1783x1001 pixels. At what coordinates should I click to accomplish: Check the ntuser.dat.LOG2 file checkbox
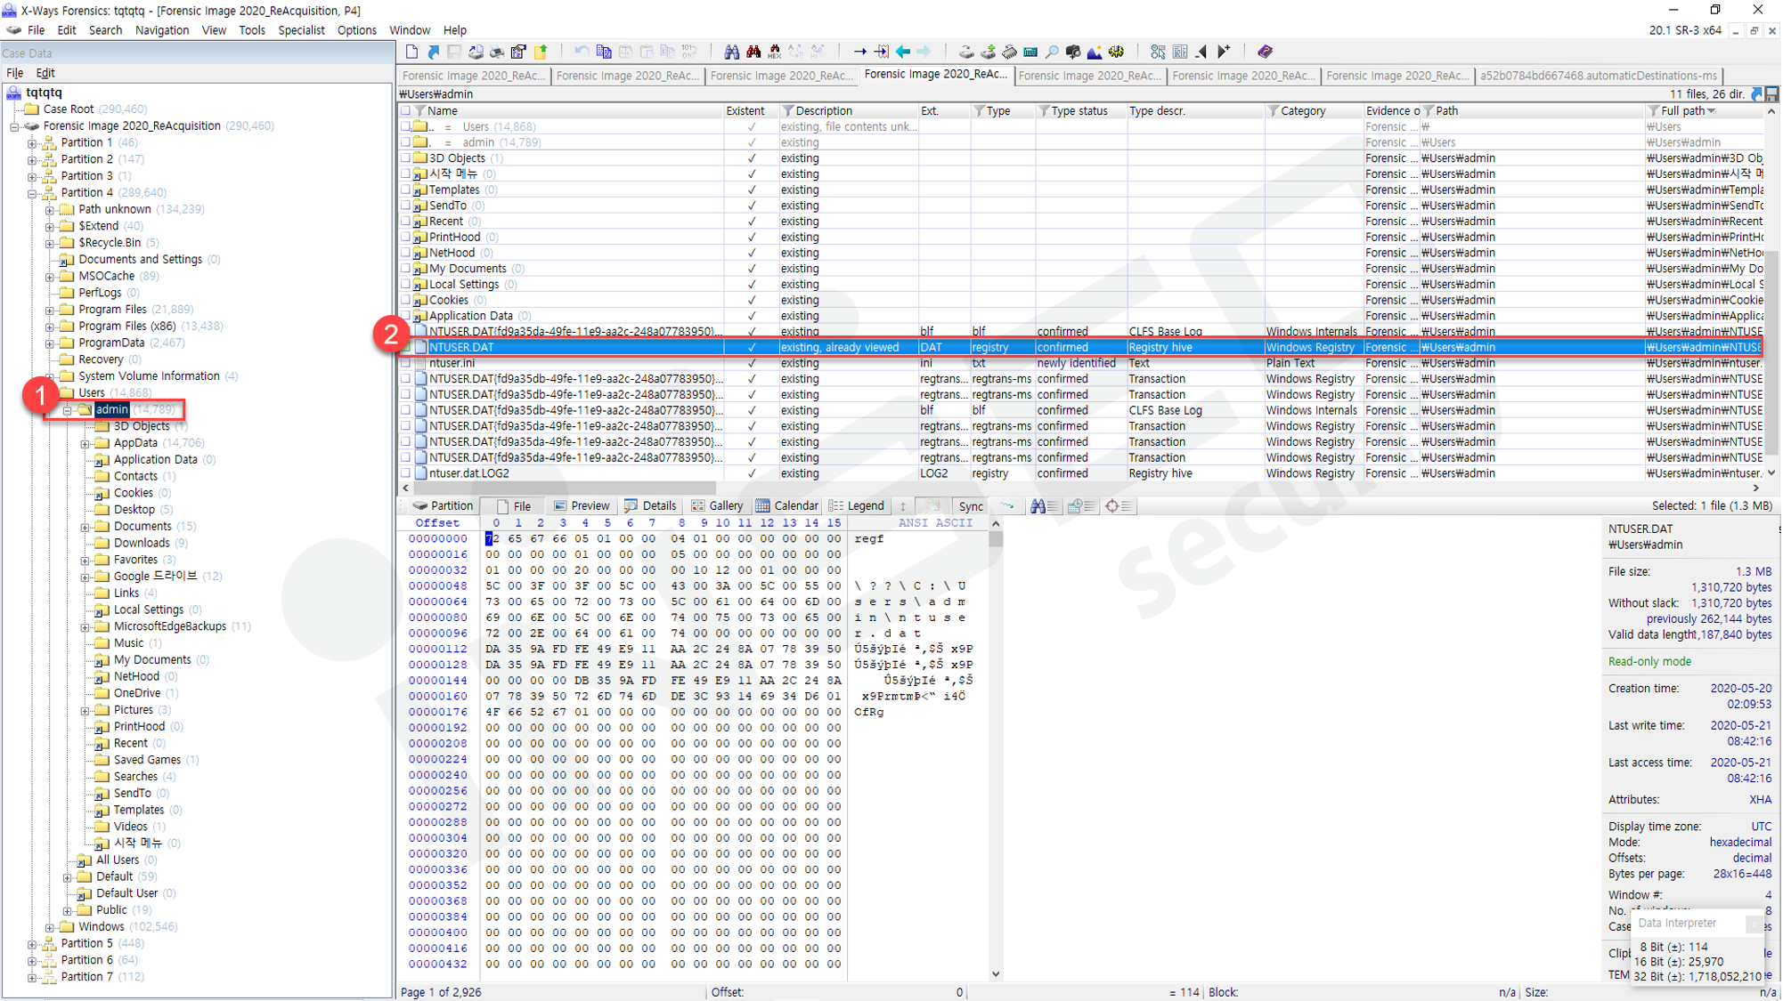point(406,473)
